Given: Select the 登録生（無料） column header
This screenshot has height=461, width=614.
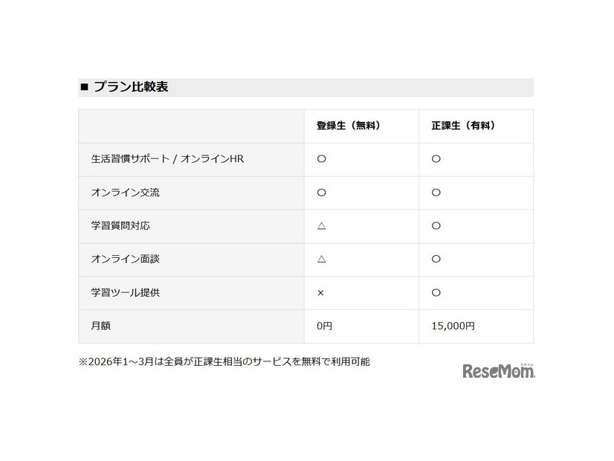Looking at the screenshot, I should (x=349, y=126).
